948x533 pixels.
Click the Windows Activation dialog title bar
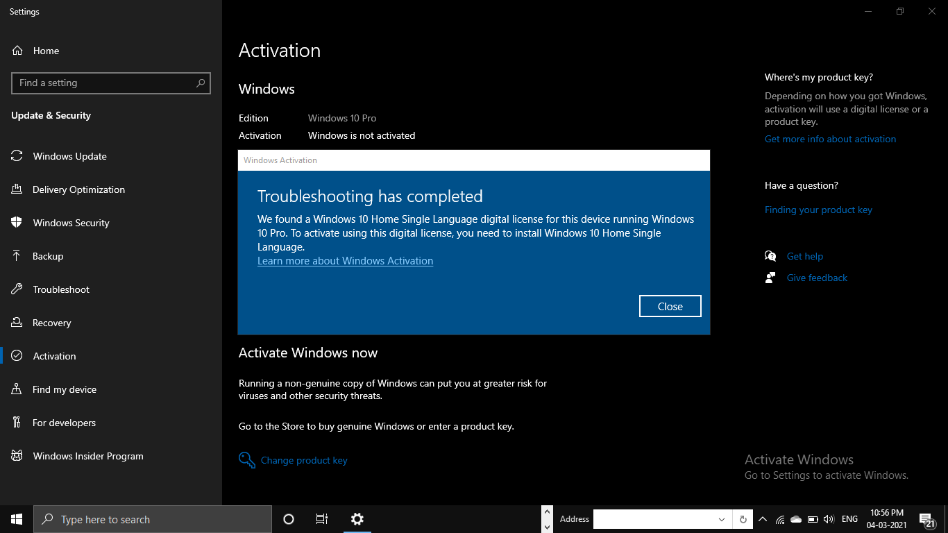pos(474,160)
